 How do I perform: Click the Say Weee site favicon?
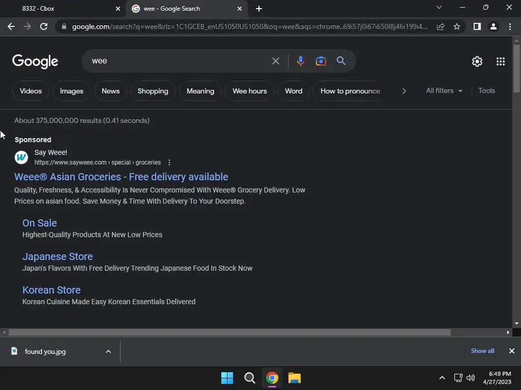[21, 157]
